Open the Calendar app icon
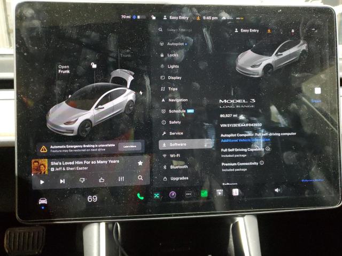This screenshot has height=256, width=342. [x=235, y=192]
